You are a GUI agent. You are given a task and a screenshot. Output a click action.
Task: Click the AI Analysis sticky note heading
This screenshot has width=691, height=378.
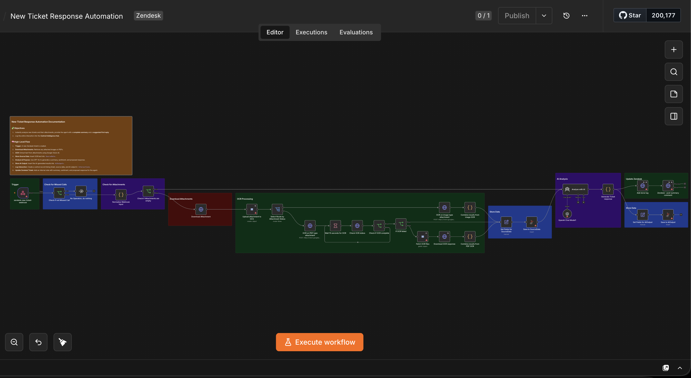pos(562,179)
